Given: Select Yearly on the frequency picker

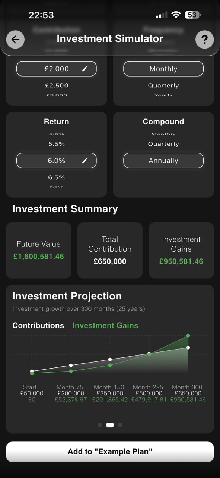Looking at the screenshot, I should pos(163,94).
